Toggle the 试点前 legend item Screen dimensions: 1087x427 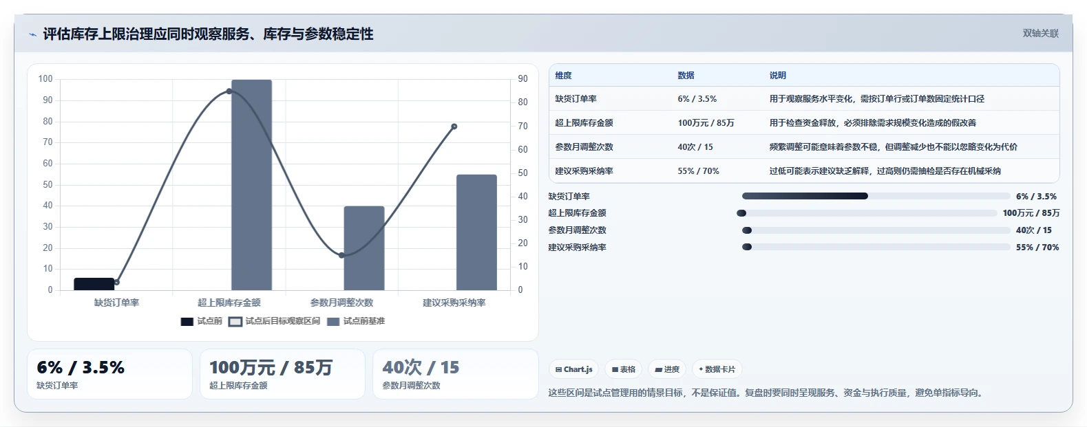tap(201, 321)
